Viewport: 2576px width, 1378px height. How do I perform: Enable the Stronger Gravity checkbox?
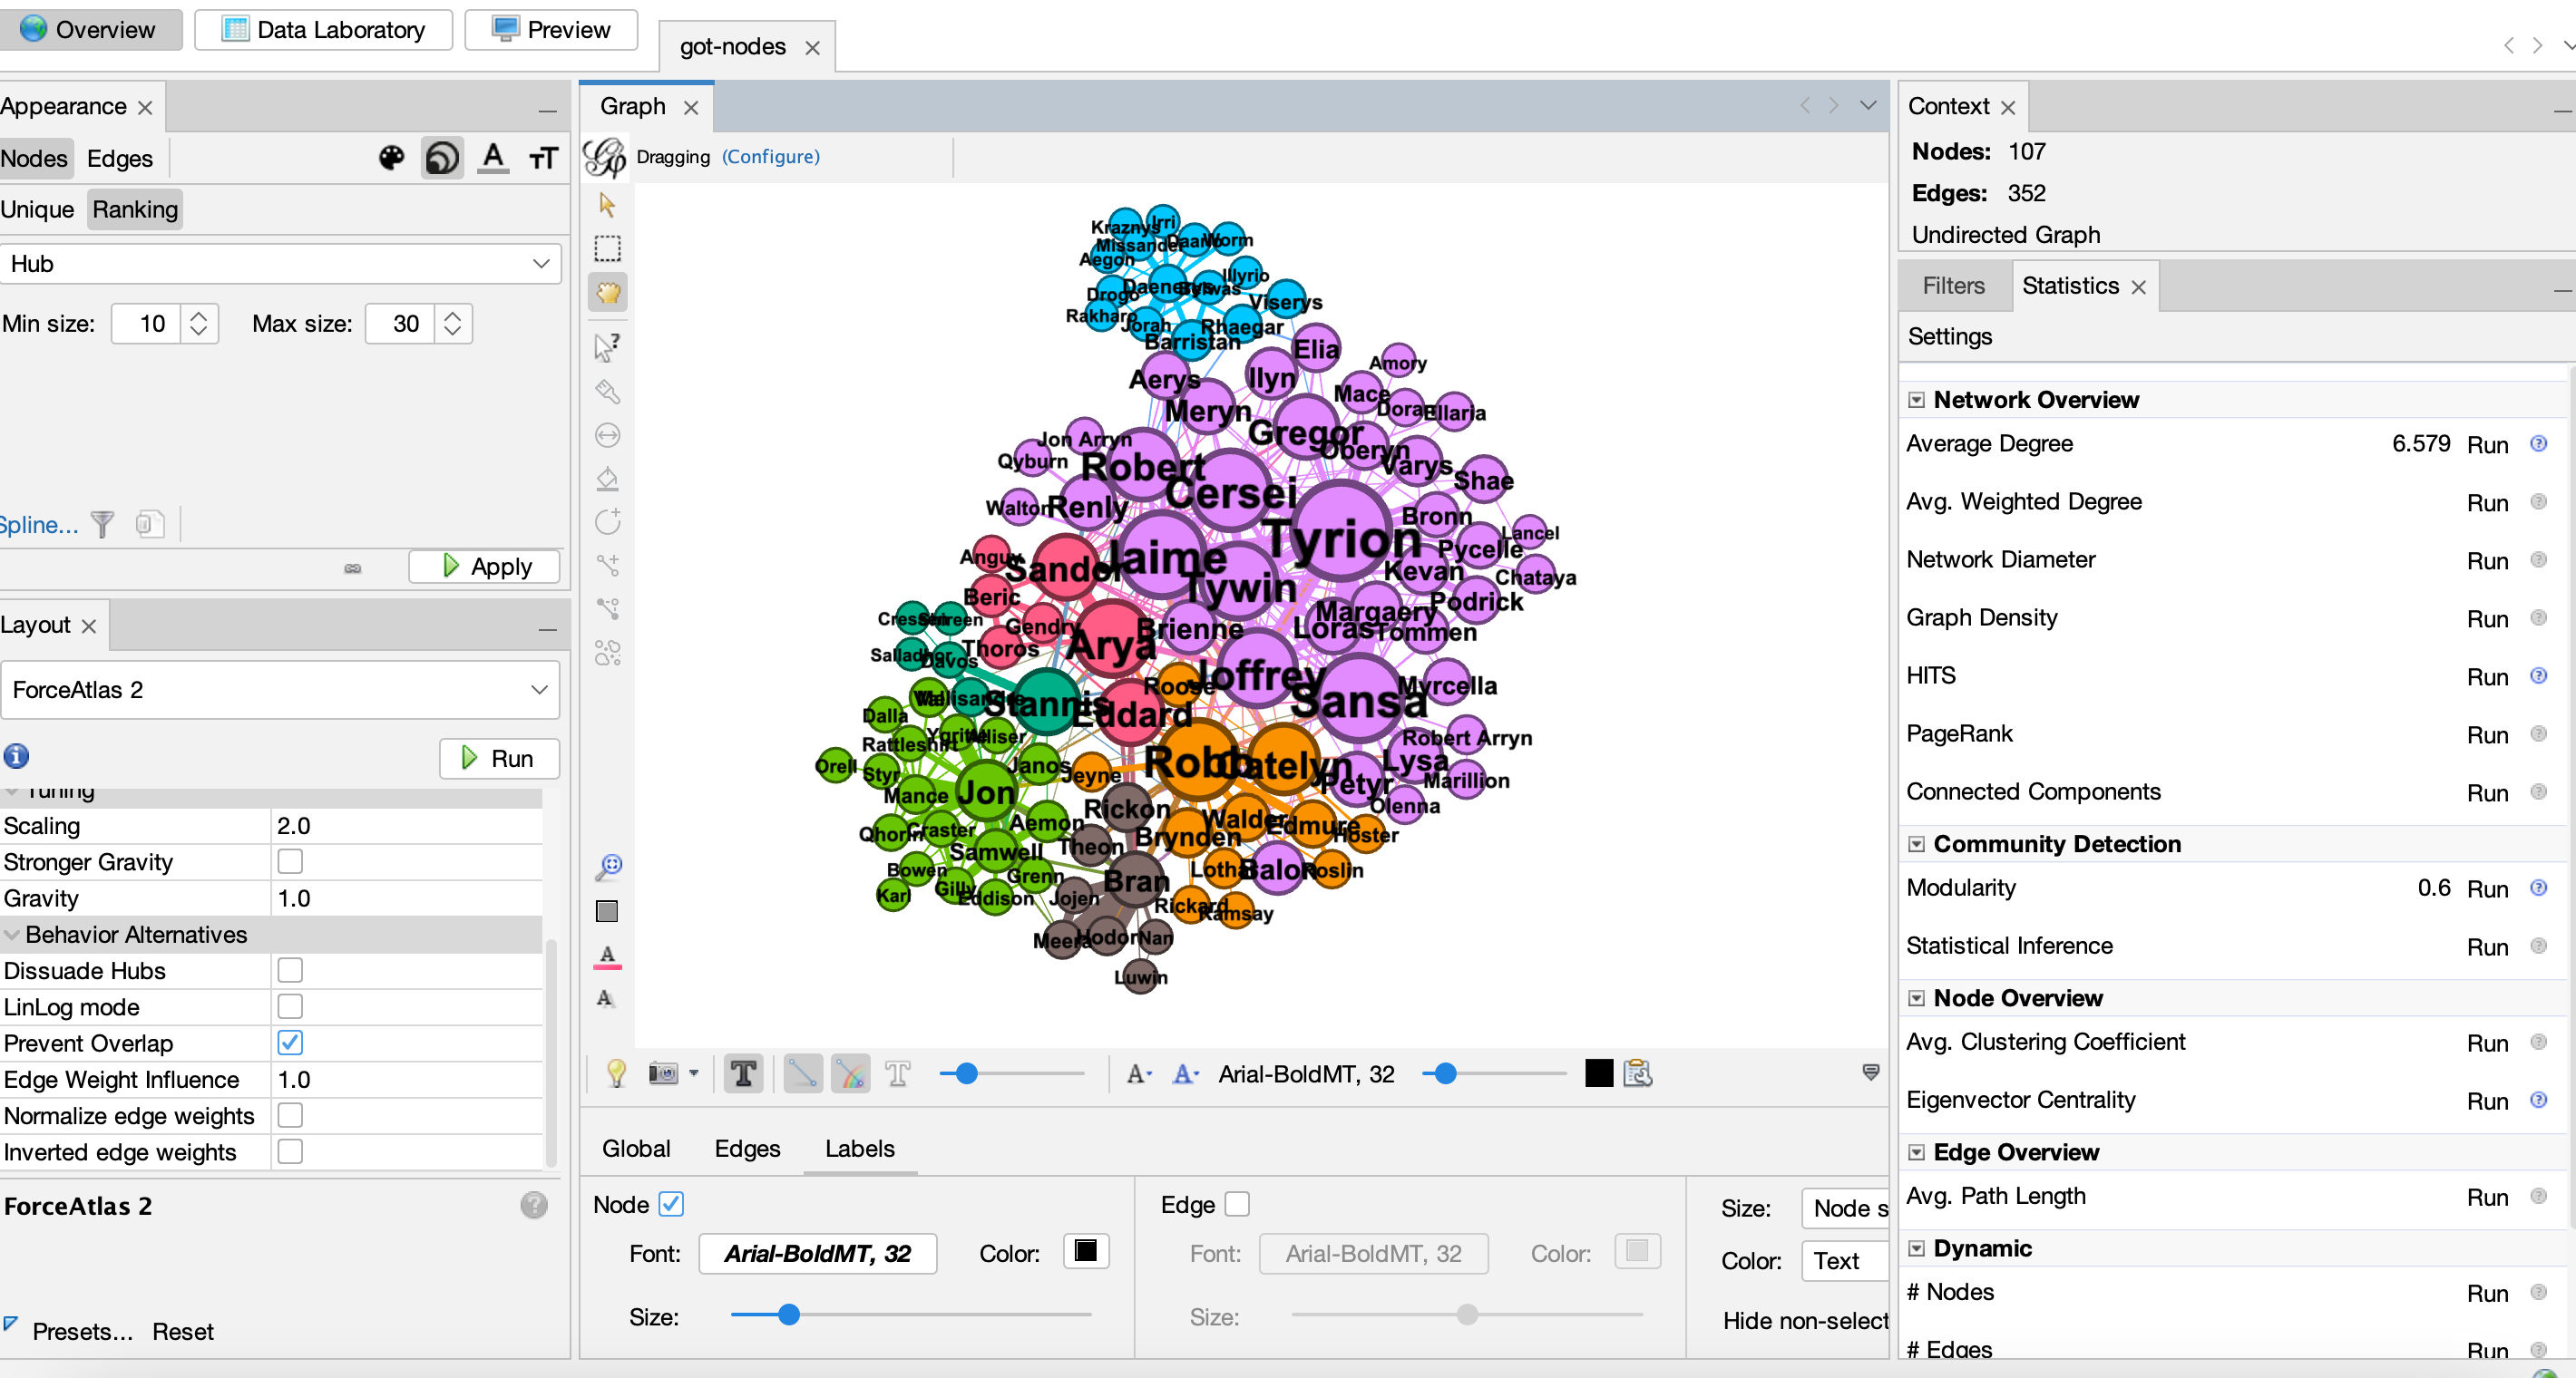tap(290, 860)
